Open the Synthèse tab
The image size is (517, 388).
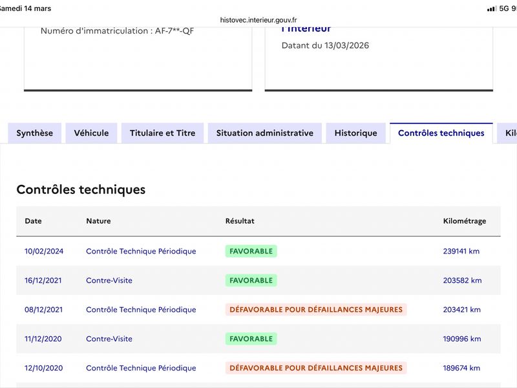[34, 133]
